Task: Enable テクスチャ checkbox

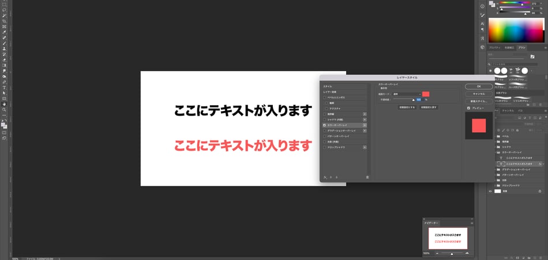Action: point(326,109)
